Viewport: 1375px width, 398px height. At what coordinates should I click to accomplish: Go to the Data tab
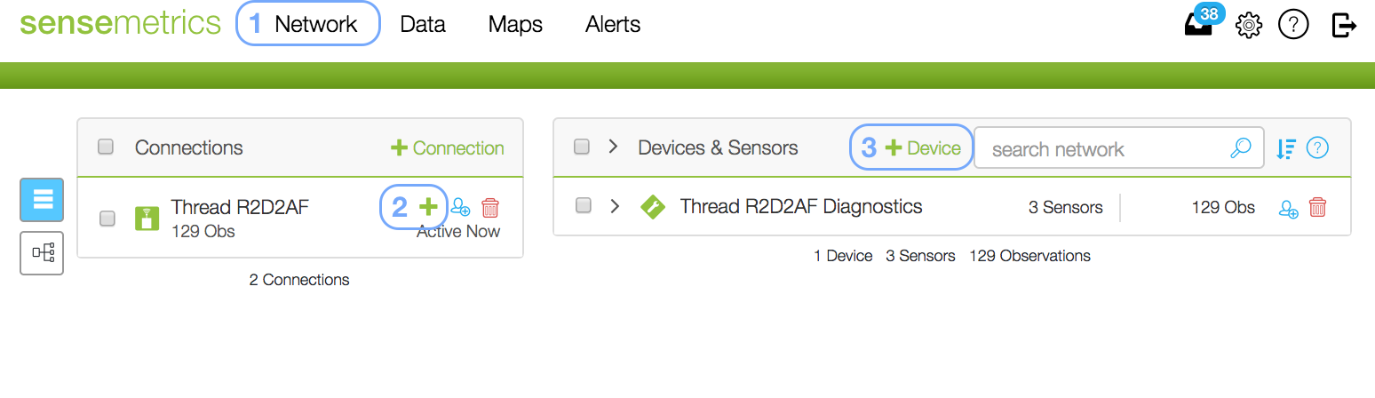point(423,24)
